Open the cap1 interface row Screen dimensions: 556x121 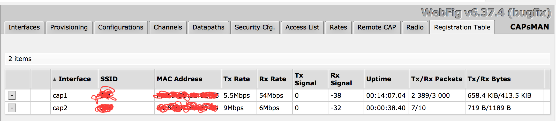(x=60, y=96)
